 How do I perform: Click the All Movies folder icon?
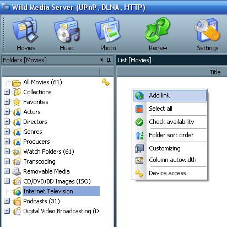coord(16,83)
